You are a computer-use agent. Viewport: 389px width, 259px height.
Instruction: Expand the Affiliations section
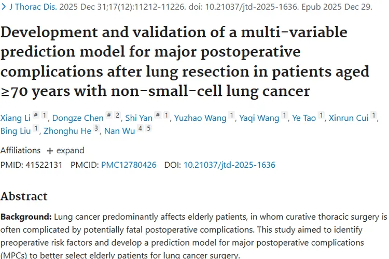coord(65,150)
